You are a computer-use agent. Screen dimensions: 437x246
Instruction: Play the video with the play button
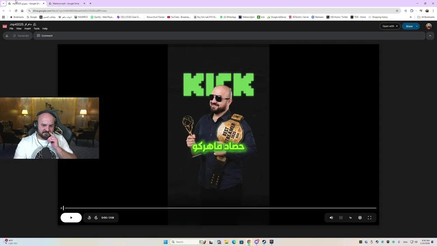pos(71,218)
